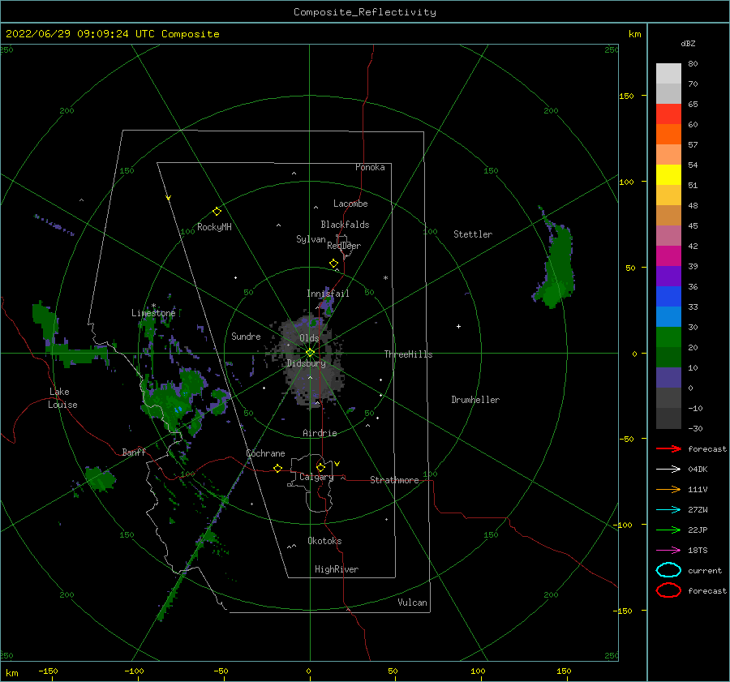Image resolution: width=730 pixels, height=682 pixels.
Task: Click the Olds label near radar center
Action: point(309,338)
